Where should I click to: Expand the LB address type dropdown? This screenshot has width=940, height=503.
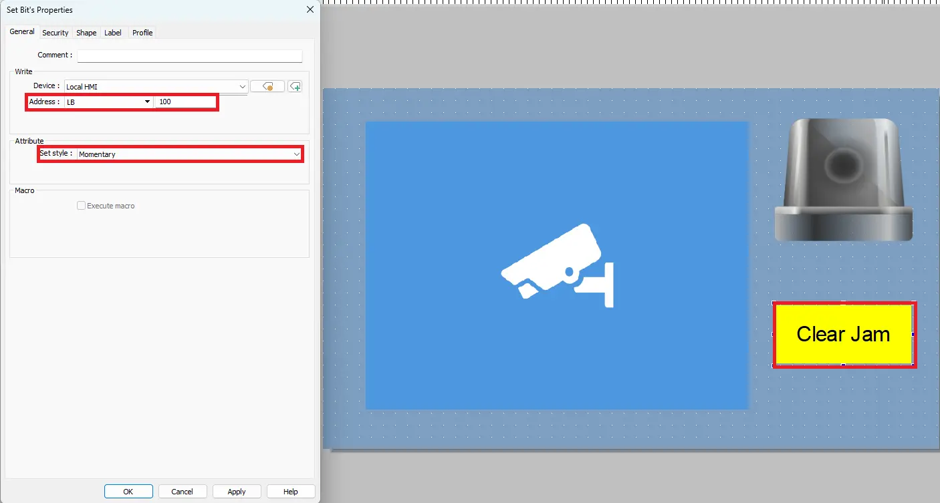click(108, 102)
